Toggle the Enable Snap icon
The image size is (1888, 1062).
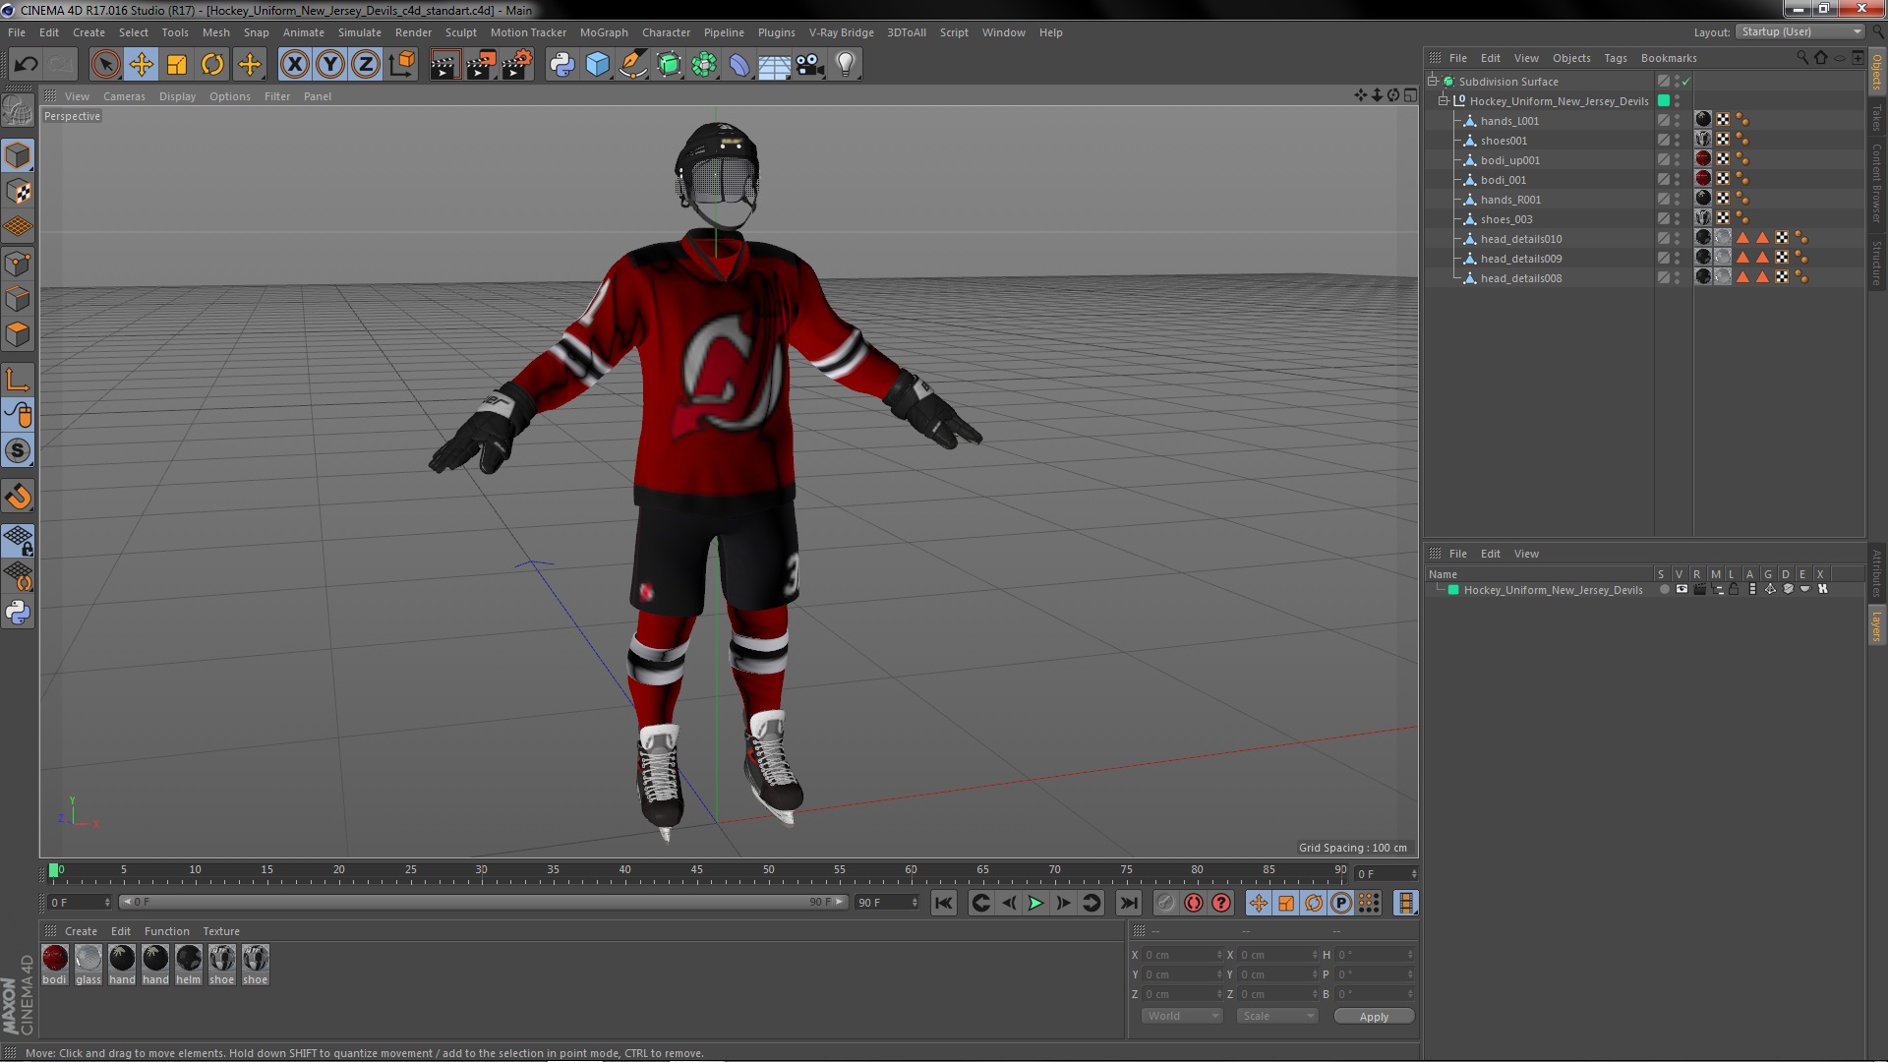(x=18, y=450)
